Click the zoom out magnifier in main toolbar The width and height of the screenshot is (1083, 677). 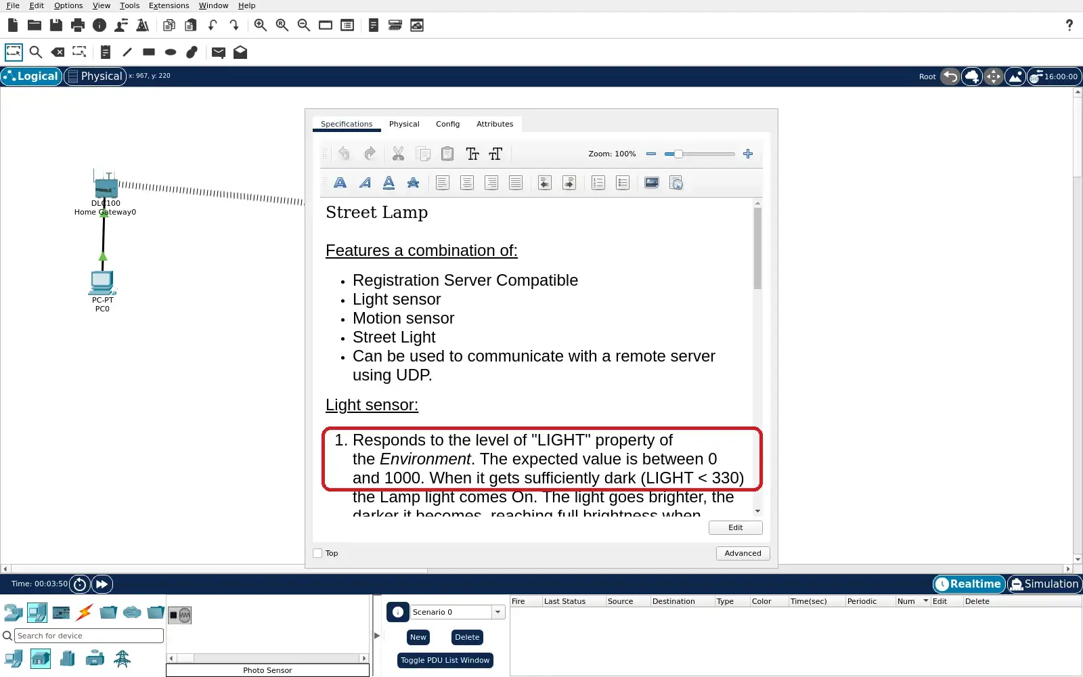304,25
